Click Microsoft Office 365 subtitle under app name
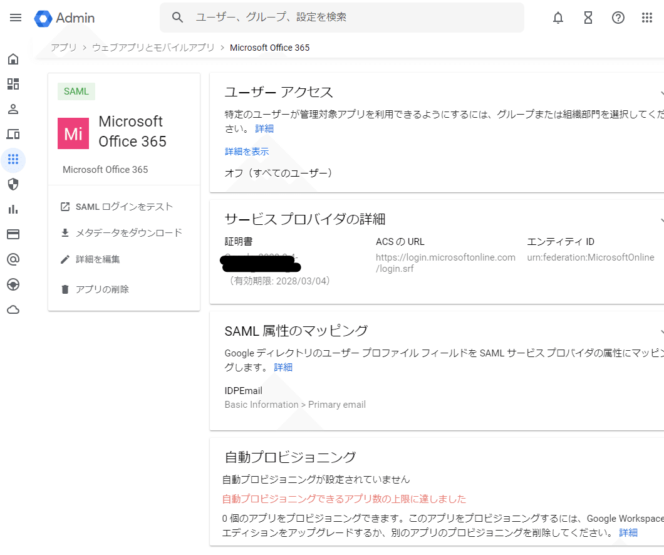Image resolution: width=664 pixels, height=555 pixels. [x=105, y=170]
